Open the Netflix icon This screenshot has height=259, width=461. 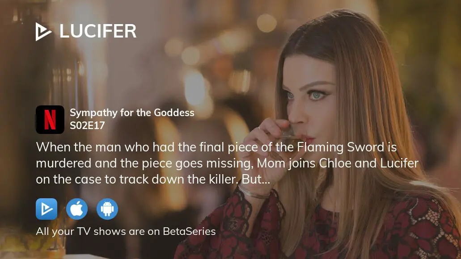click(50, 120)
